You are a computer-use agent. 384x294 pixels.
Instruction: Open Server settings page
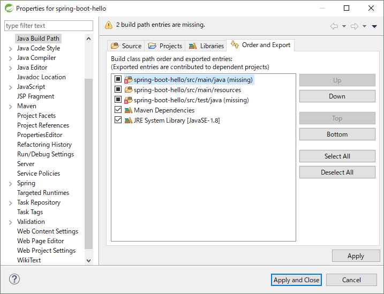tap(26, 164)
